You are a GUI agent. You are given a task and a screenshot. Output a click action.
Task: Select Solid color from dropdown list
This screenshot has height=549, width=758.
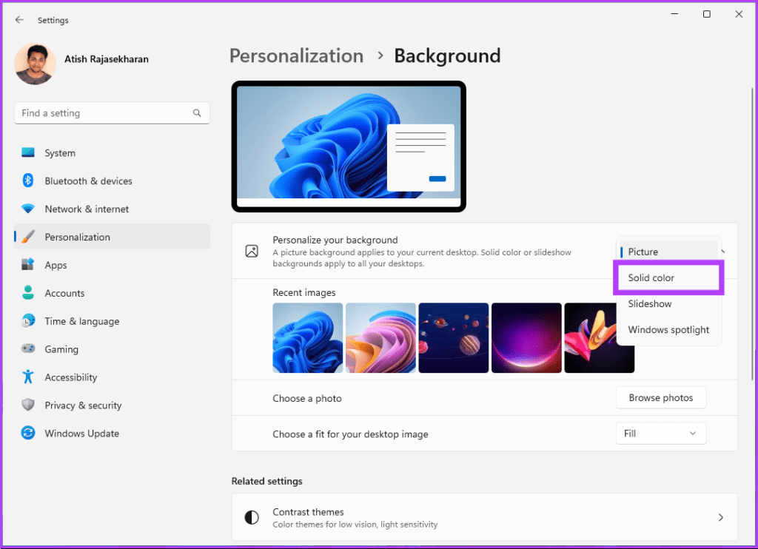coord(668,278)
